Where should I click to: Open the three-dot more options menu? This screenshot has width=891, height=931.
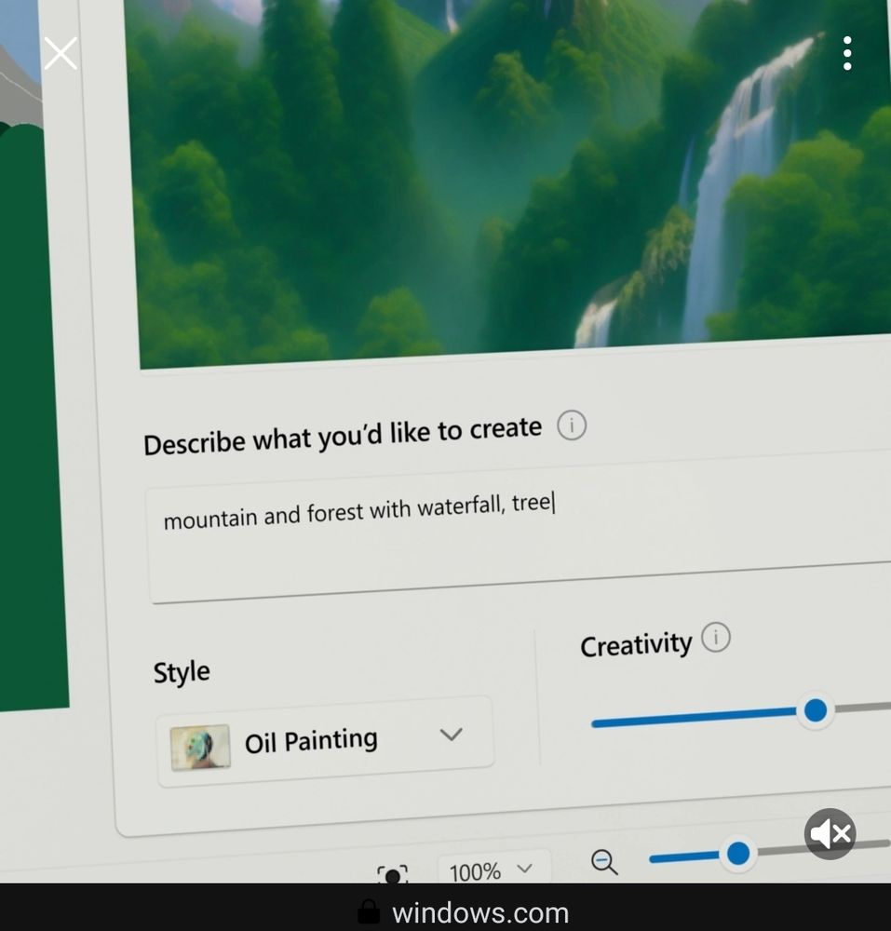pos(847,53)
